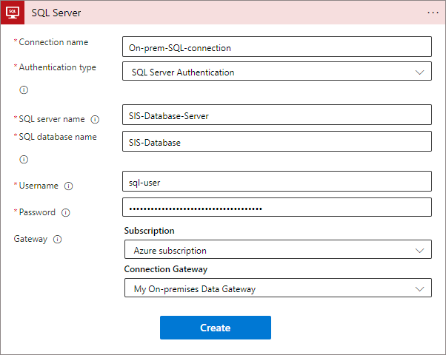Screen dimensions: 446x355
Task: Open the Authentication type dropdown
Action: coord(277,71)
